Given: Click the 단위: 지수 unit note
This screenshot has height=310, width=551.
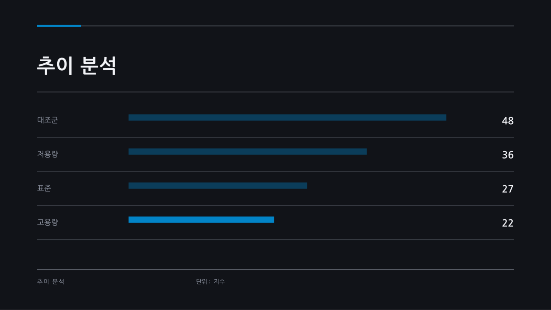Looking at the screenshot, I should 210,281.
